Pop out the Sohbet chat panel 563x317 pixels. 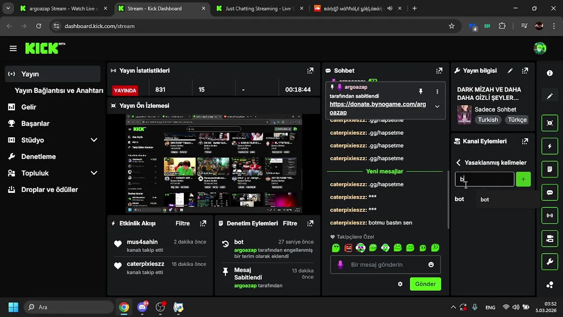439,70
